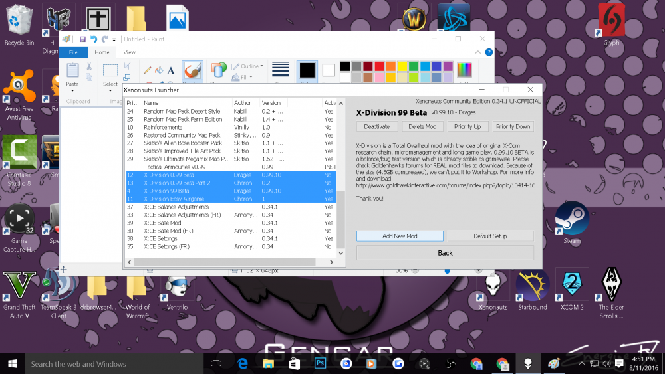Expand the Select options arrow in Paint
The image size is (665, 374).
110,90
